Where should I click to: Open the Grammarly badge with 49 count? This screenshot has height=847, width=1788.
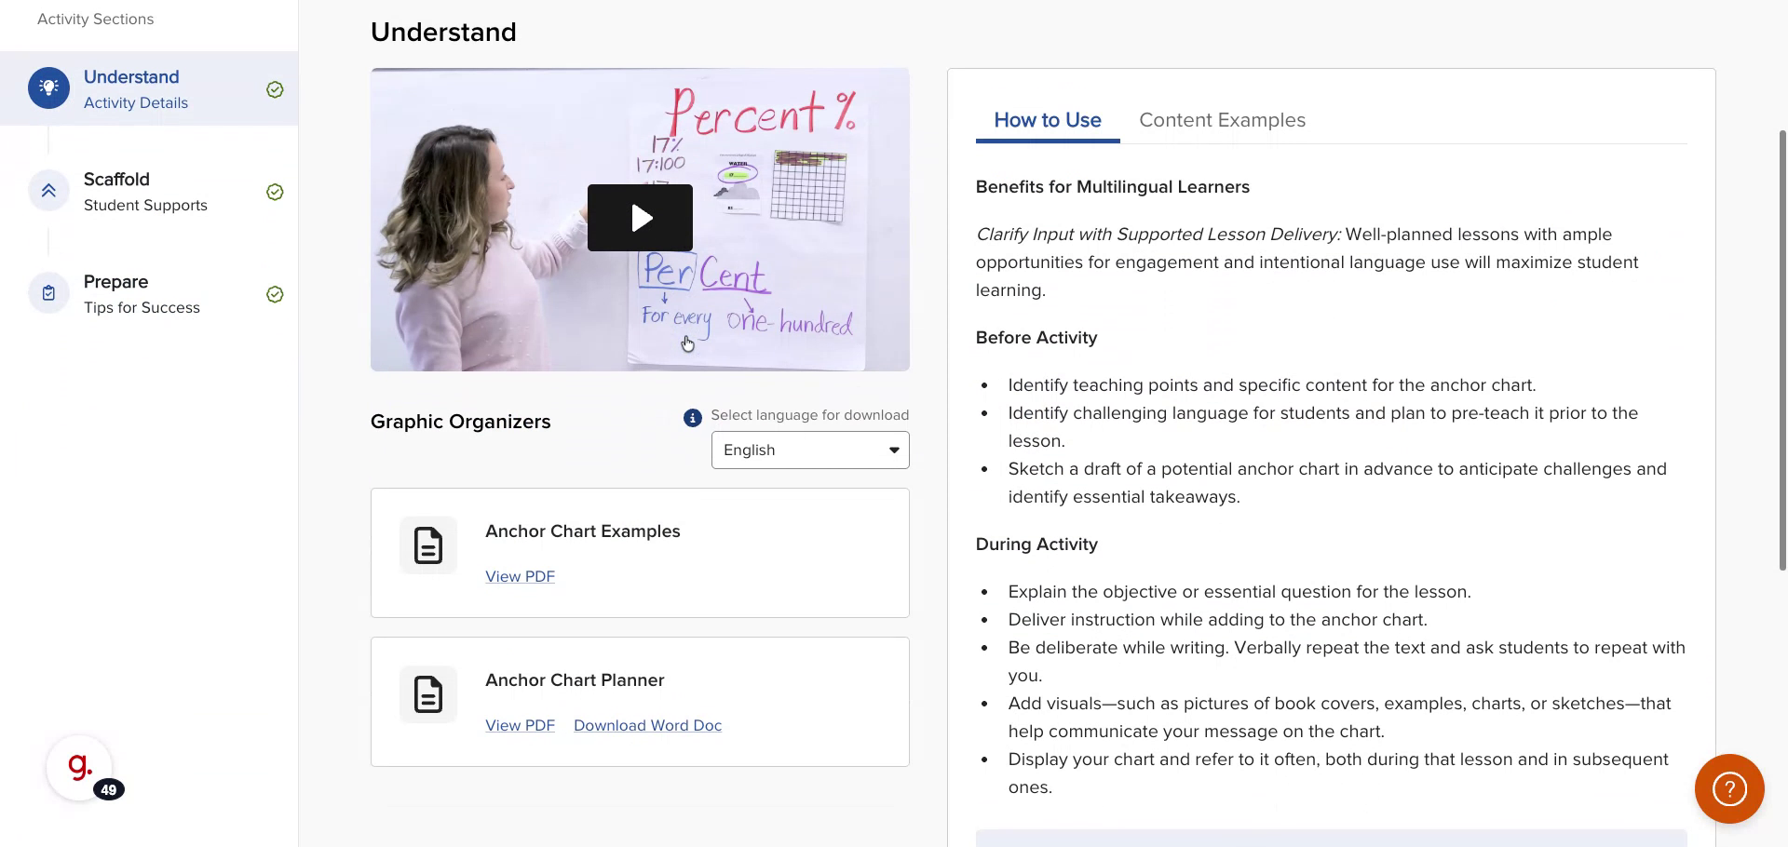pos(80,769)
